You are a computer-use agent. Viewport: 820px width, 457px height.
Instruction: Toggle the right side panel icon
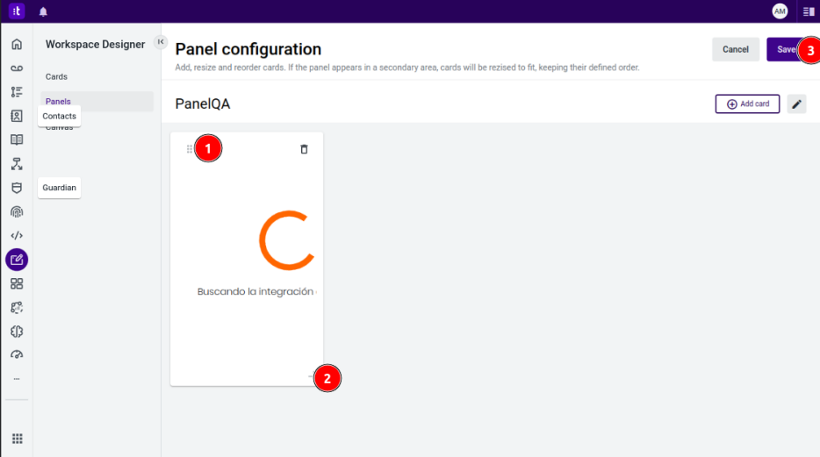click(809, 11)
